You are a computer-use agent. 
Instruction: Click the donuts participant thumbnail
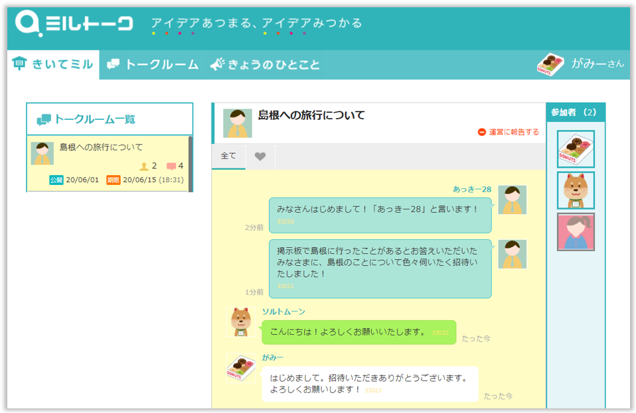[x=576, y=149]
